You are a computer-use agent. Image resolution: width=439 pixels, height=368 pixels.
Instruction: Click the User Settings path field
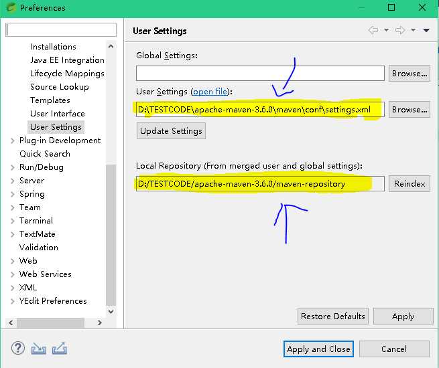tap(260, 110)
